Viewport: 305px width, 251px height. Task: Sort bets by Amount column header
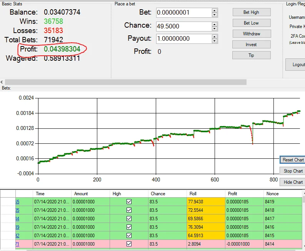(90, 194)
